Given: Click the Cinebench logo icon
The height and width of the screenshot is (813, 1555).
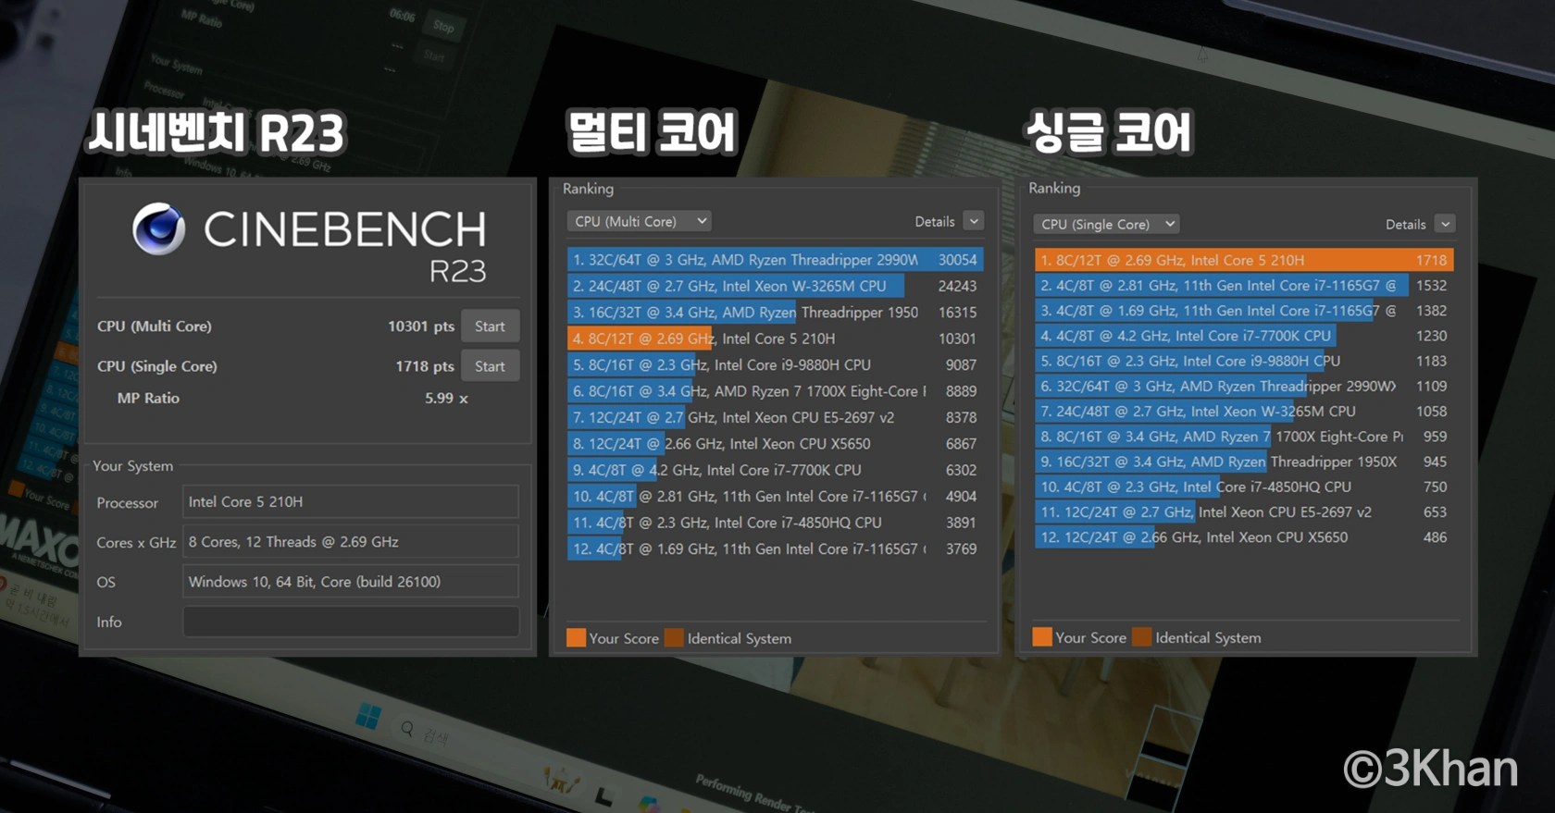Looking at the screenshot, I should [x=158, y=228].
